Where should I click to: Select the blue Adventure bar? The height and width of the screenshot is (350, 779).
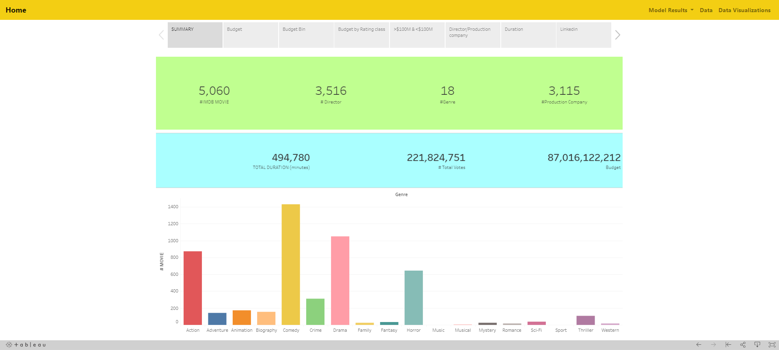217,319
